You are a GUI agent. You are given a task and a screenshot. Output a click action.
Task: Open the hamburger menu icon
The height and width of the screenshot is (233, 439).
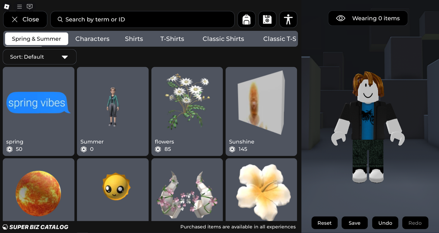(19, 7)
